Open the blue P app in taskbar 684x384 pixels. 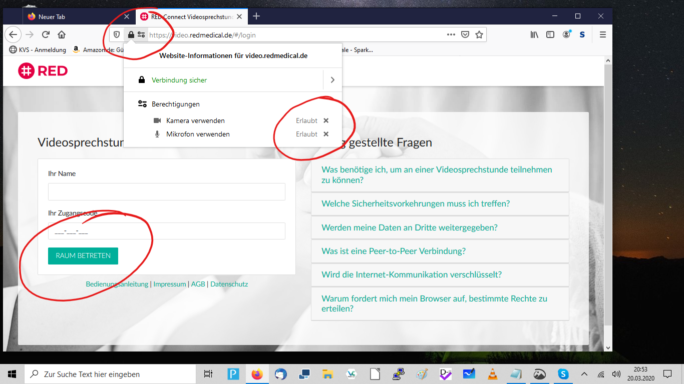[233, 374]
